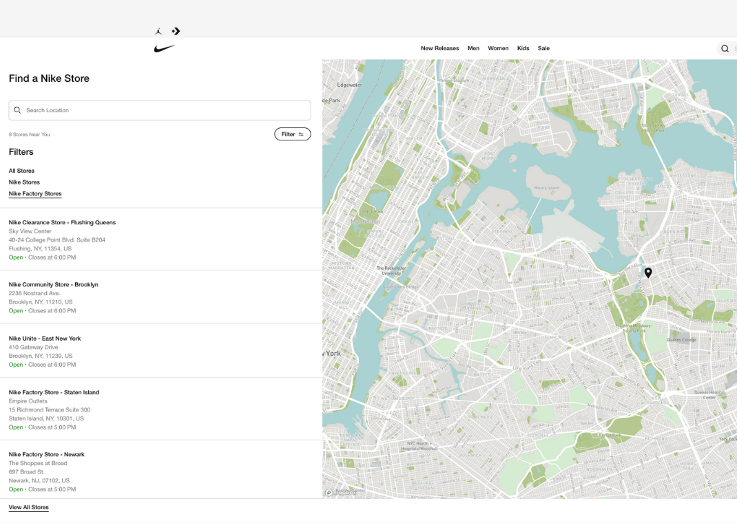
Task: Select the Nike Factory Stores filter
Action: pyautogui.click(x=35, y=193)
